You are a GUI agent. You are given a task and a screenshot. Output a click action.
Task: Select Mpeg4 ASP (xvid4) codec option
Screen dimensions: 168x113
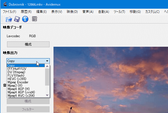click(26, 92)
